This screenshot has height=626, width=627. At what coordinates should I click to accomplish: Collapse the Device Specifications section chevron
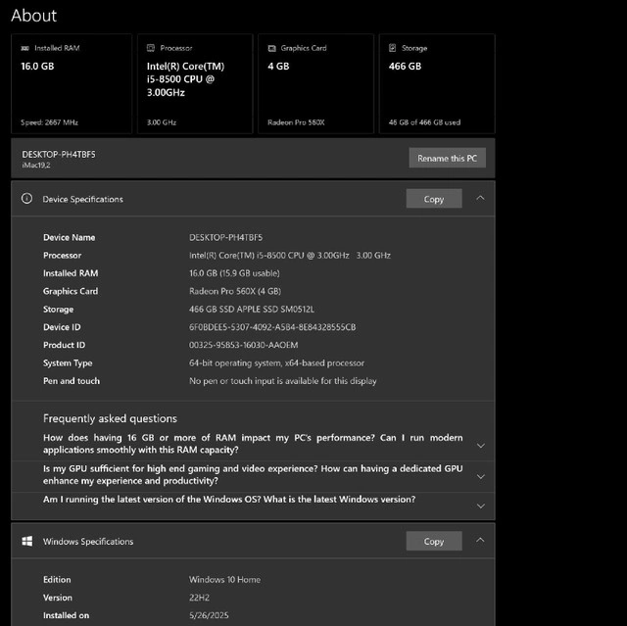(x=480, y=198)
